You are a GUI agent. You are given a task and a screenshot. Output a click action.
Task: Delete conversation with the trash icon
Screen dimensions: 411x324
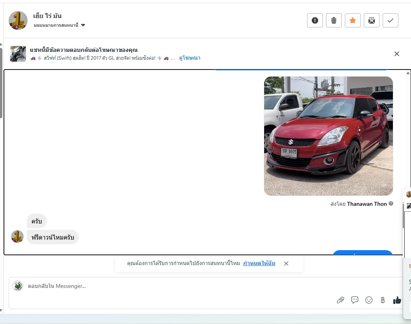tap(334, 20)
